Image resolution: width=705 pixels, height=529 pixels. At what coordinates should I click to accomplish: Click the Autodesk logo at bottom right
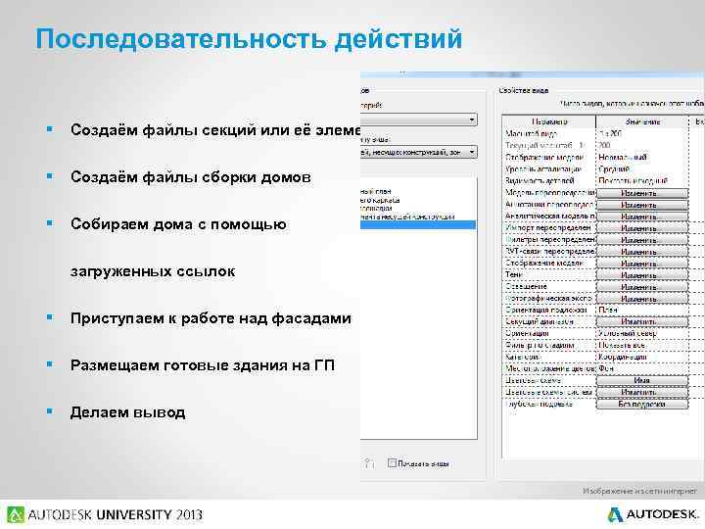(654, 514)
